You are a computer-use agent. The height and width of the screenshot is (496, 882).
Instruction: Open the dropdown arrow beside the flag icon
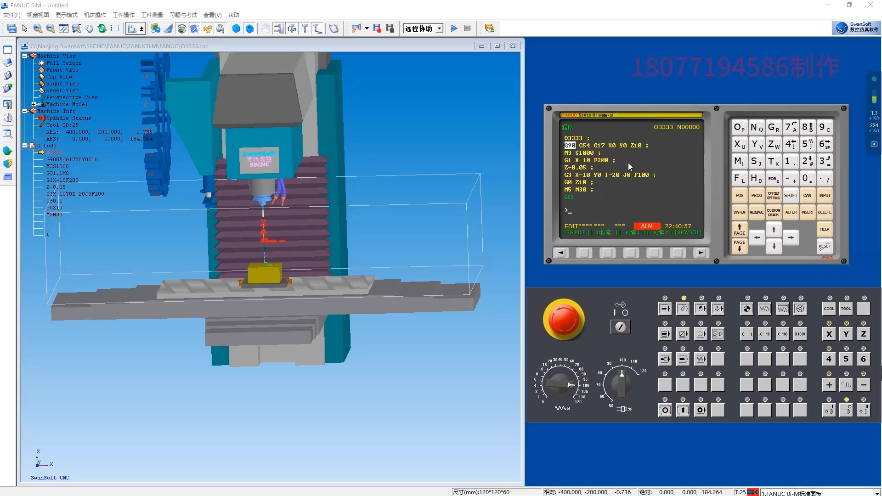click(367, 28)
